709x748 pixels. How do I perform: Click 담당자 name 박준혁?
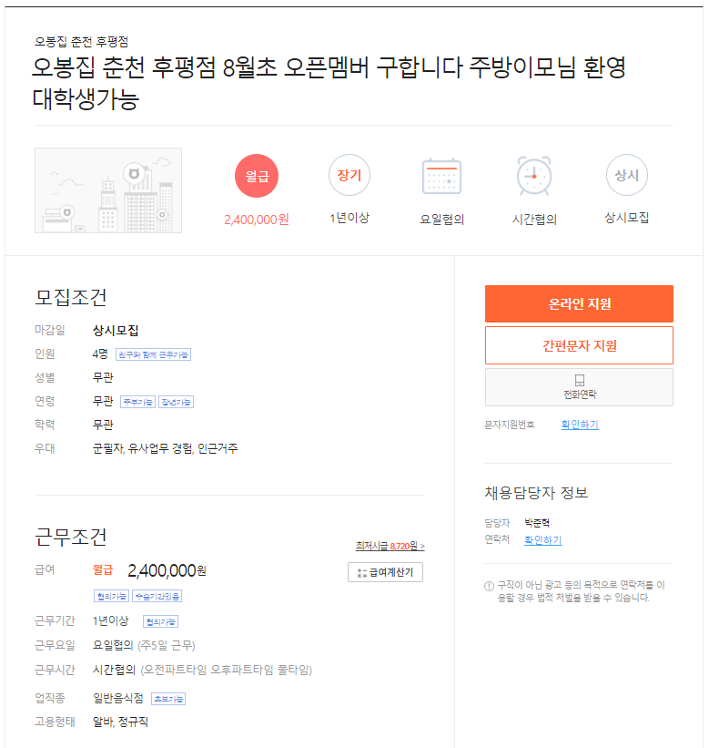tap(536, 523)
